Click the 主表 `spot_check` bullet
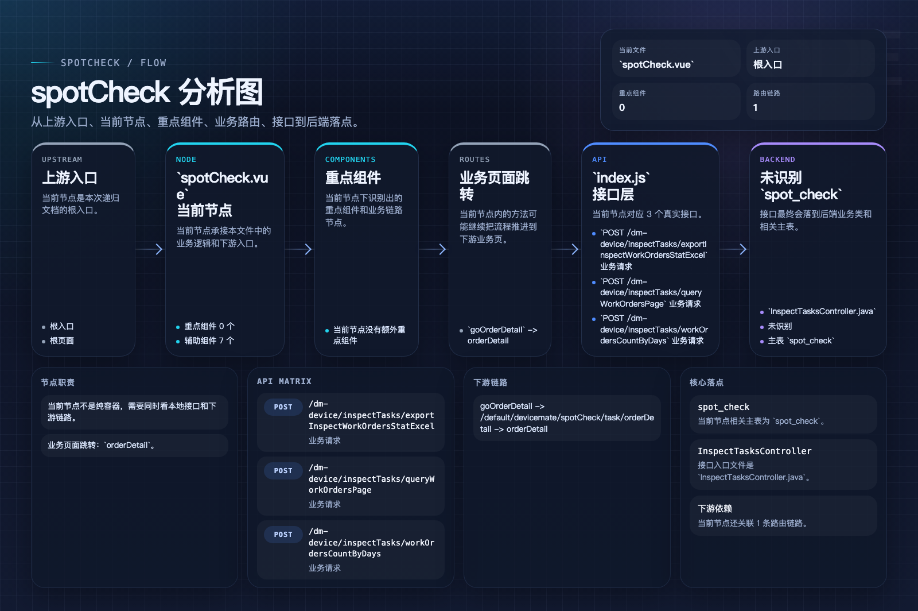918x611 pixels. click(798, 341)
